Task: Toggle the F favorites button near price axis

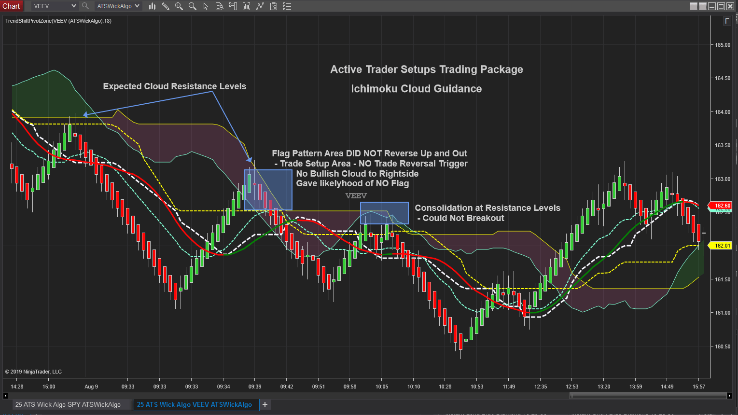Action: (x=726, y=21)
